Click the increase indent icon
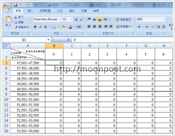This screenshot has height=136, width=175. [x=111, y=27]
